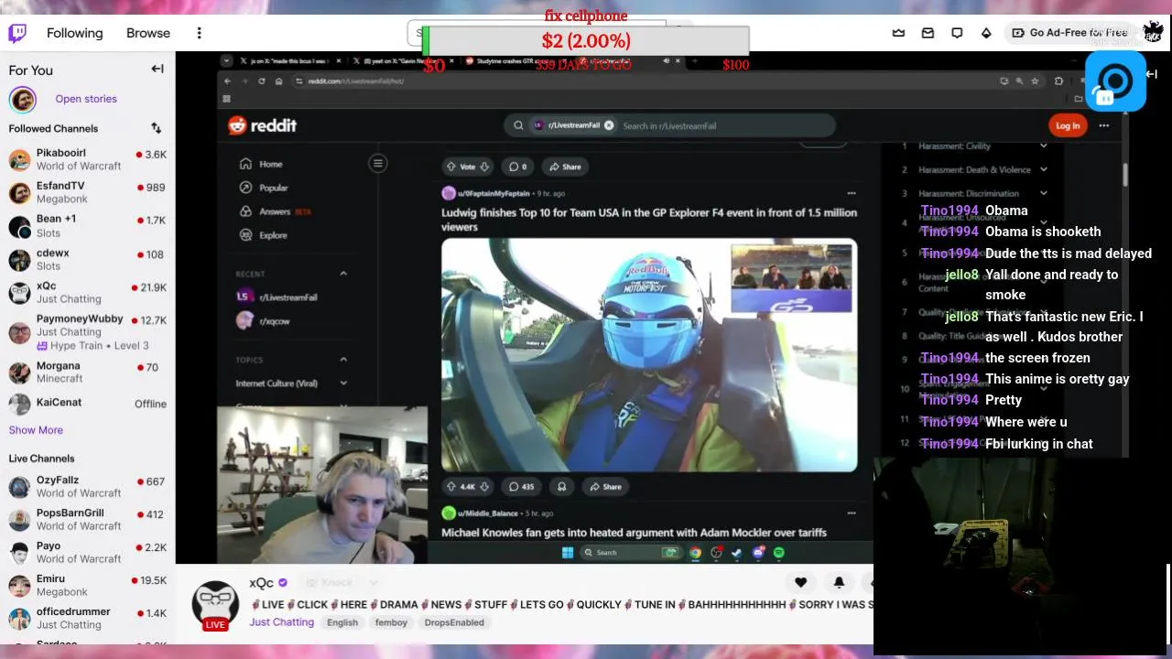Click fix cellphone donation goal progress bar
The height and width of the screenshot is (659, 1172).
pyautogui.click(x=586, y=41)
